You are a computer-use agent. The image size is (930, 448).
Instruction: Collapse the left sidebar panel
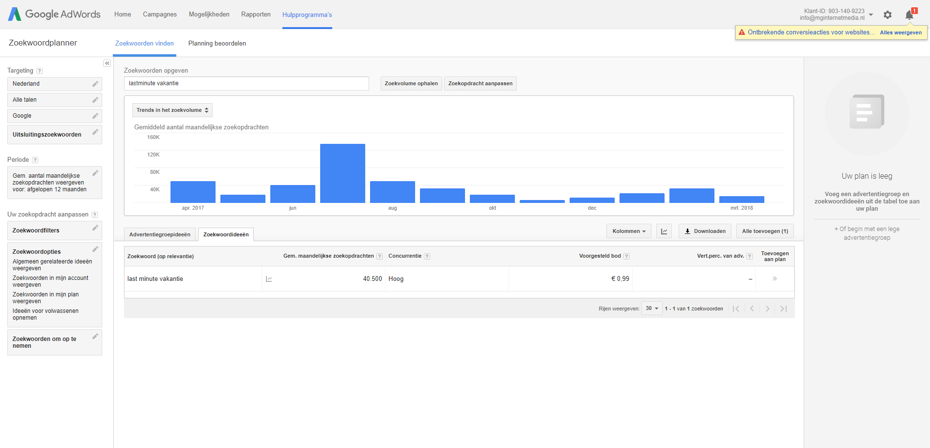click(107, 63)
